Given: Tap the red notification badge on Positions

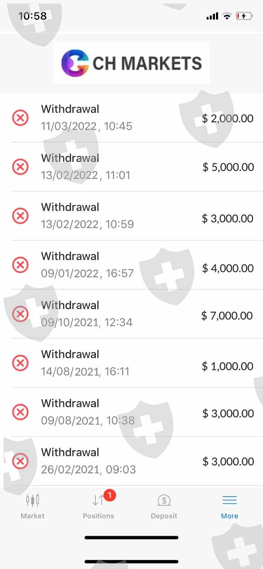Looking at the screenshot, I should click(x=110, y=495).
